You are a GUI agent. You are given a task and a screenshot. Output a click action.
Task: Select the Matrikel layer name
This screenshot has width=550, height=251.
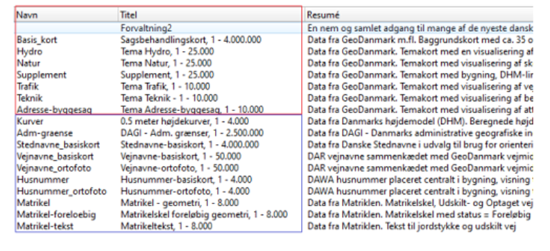tap(34, 203)
